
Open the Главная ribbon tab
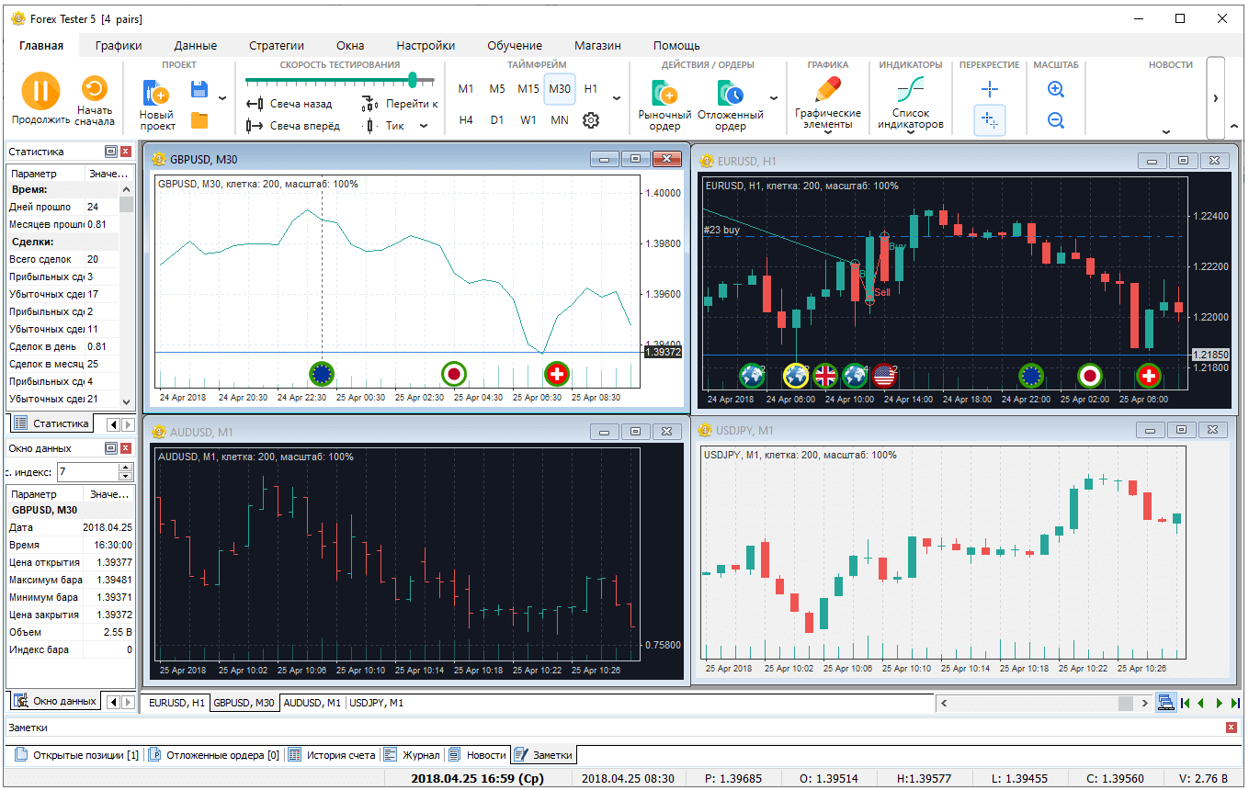41,45
